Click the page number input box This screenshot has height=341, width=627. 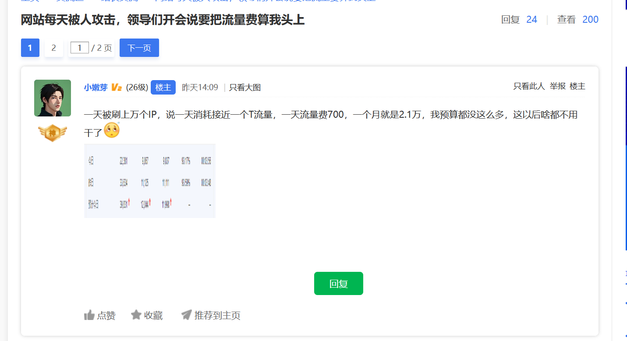[x=79, y=48]
